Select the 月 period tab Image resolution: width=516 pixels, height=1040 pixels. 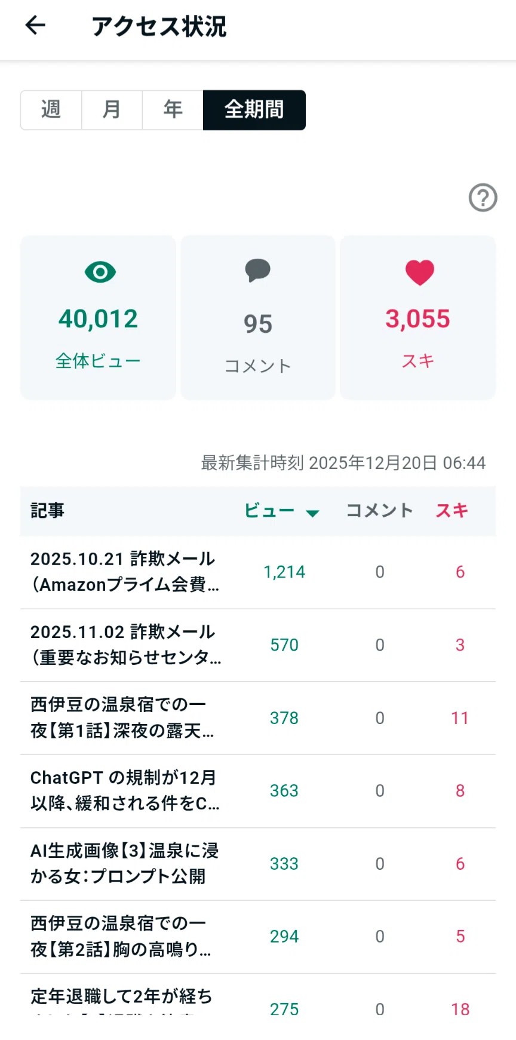[x=112, y=110]
